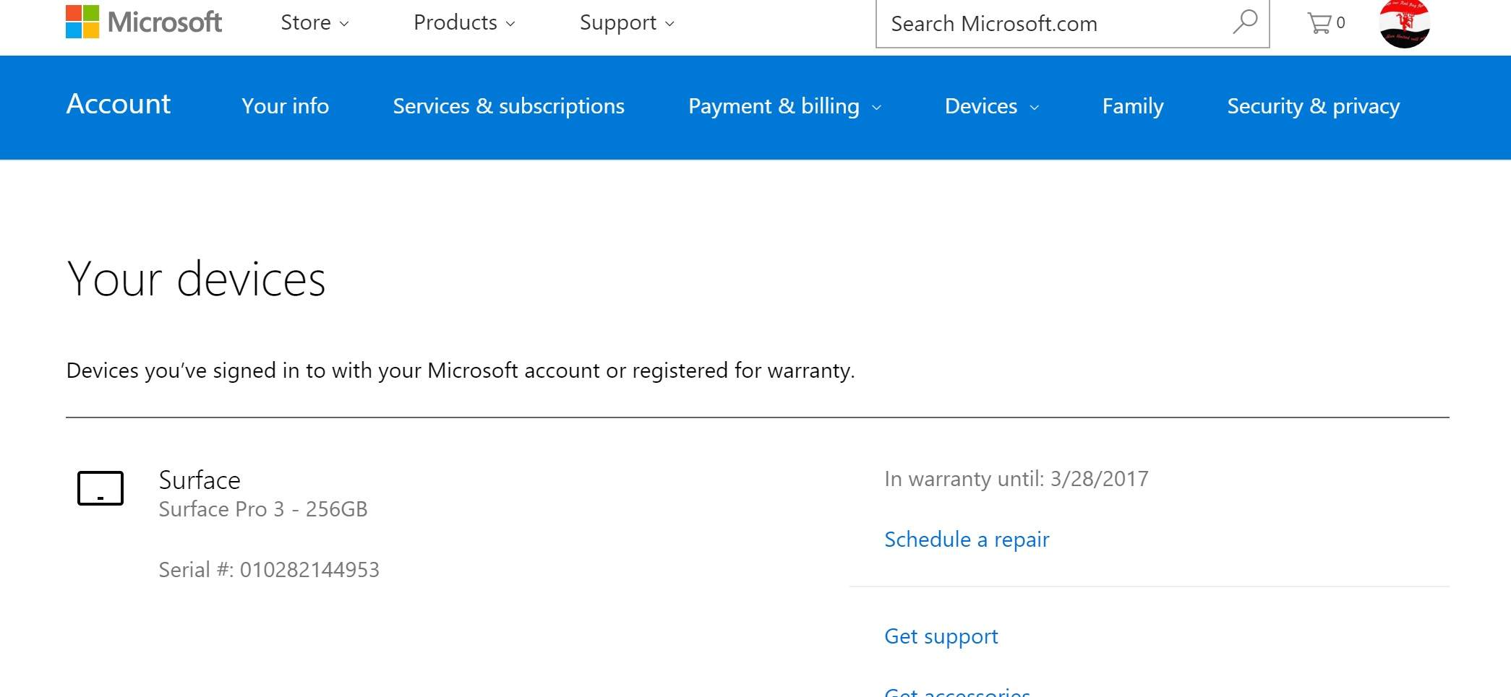This screenshot has height=697, width=1511.
Task: Expand Payment & billing menu
Action: click(784, 106)
